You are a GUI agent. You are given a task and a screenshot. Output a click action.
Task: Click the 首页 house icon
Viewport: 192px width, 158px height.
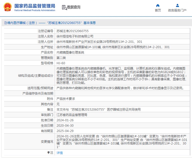158,5
